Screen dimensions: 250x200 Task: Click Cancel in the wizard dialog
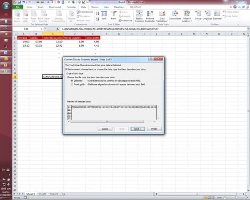105,129
